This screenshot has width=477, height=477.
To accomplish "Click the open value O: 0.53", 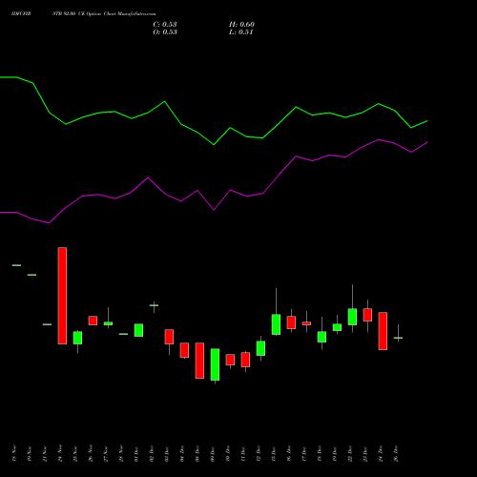I will (x=165, y=32).
